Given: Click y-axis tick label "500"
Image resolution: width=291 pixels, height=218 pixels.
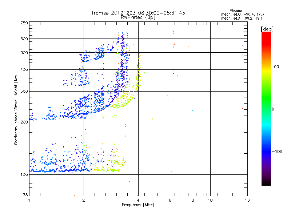Looking at the screenshot, I should [x=24, y=53].
